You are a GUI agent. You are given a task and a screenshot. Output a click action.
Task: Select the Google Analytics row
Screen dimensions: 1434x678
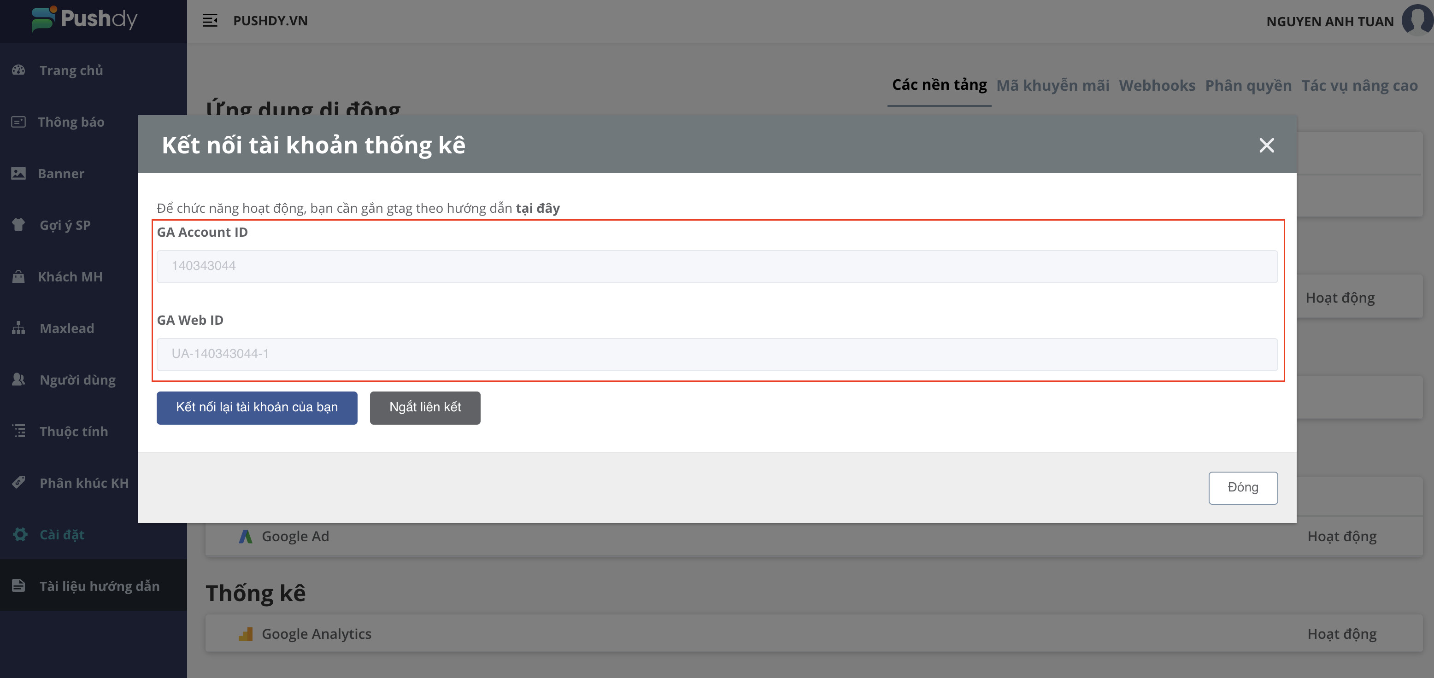click(x=316, y=633)
